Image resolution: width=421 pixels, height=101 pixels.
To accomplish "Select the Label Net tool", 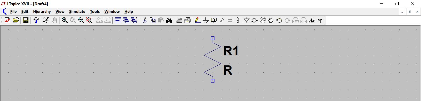I will point(214,20).
